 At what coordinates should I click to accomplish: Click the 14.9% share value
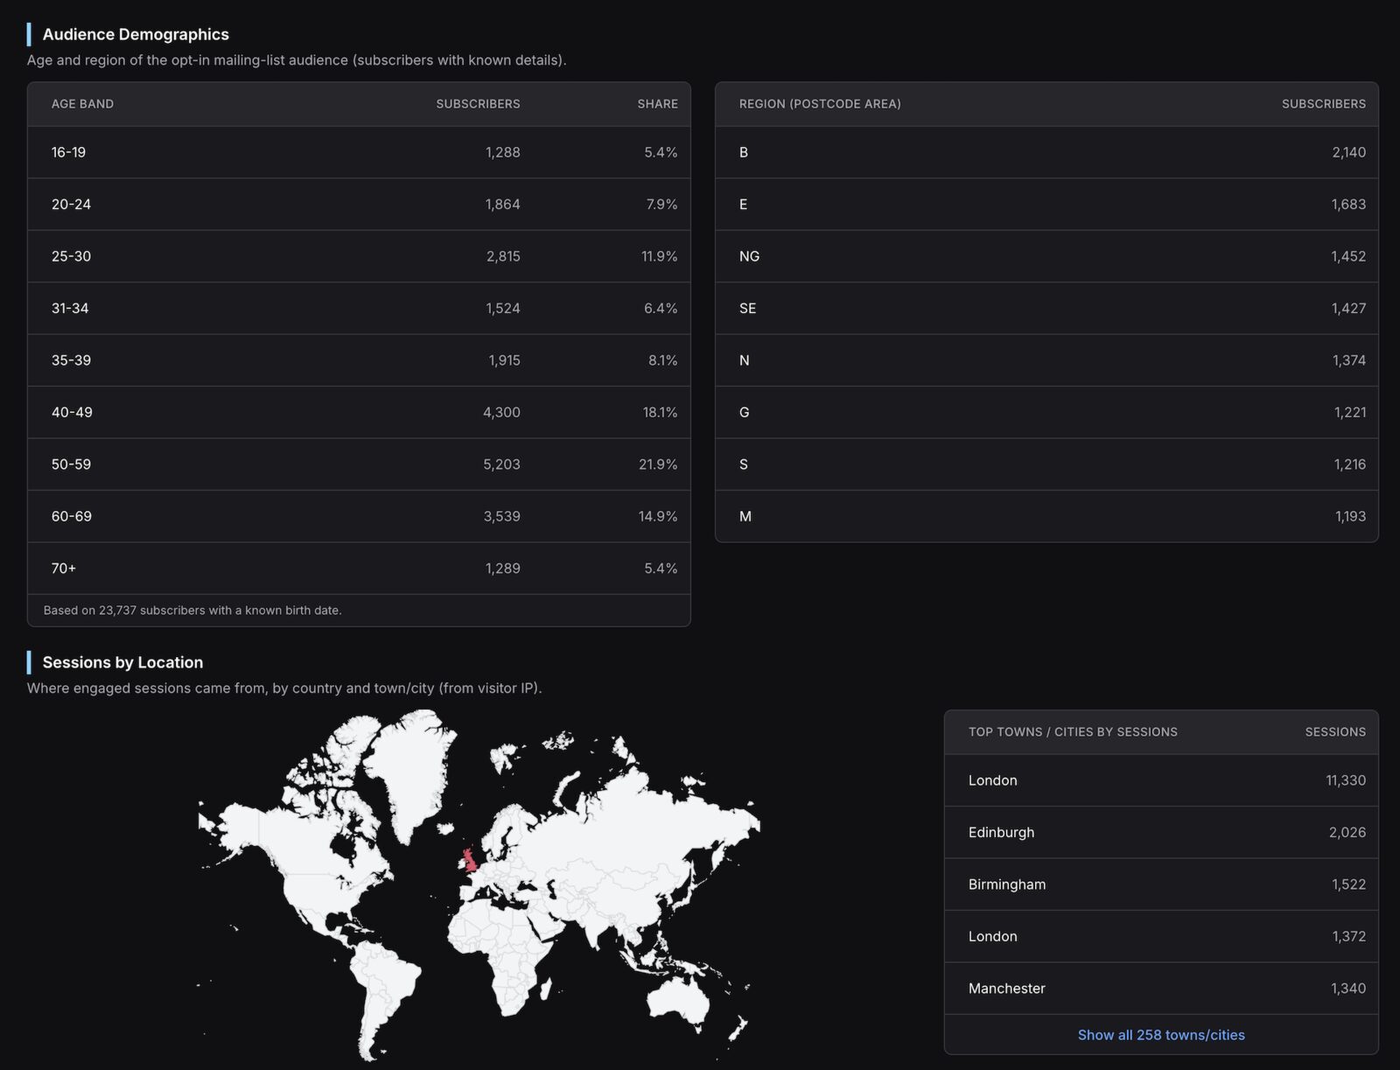[658, 516]
